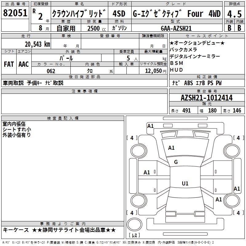Click the デジタルインナーミラー sales point
Screen dimensions: 246x246
point(195,56)
